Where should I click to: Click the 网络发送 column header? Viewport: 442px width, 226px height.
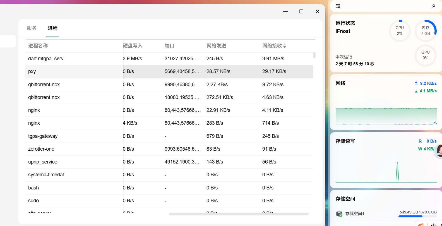tap(216, 46)
